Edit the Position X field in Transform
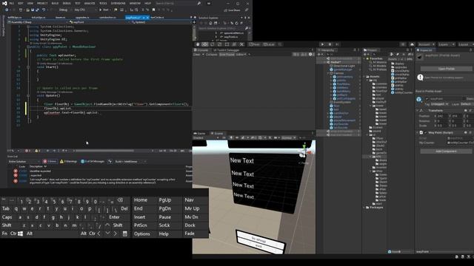 (x=442, y=116)
